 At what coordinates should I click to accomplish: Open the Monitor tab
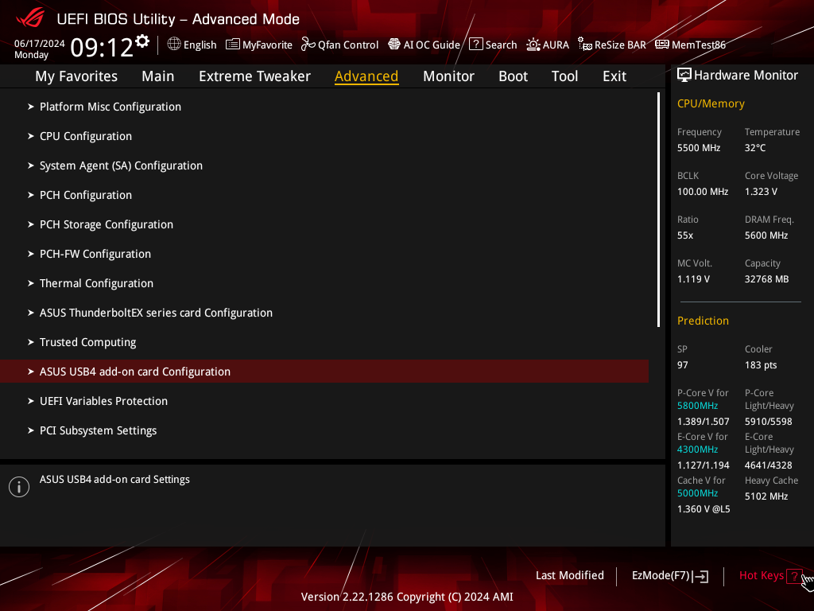pyautogui.click(x=448, y=76)
